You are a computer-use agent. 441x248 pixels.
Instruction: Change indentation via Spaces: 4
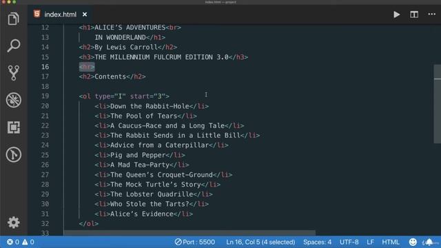coord(317,242)
